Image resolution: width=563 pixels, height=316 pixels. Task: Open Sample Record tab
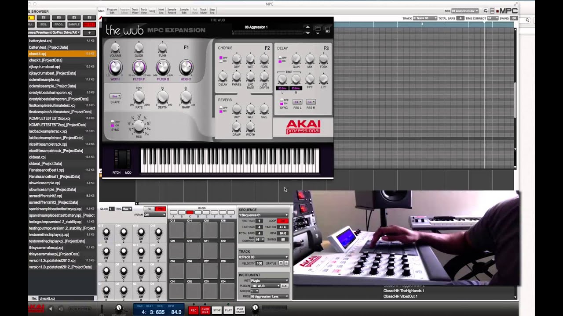pyautogui.click(x=172, y=11)
